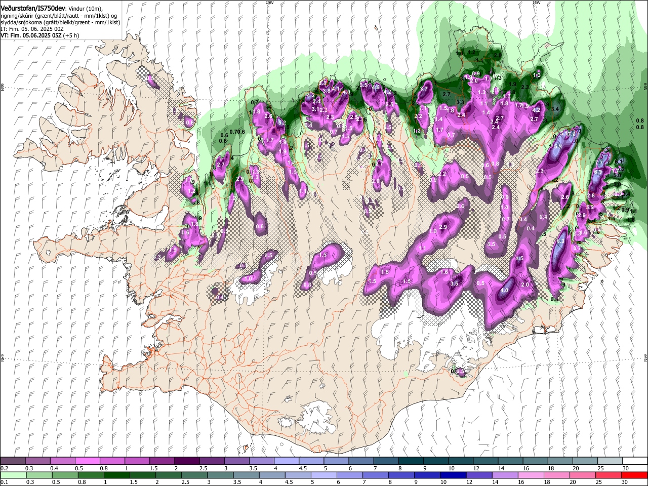Select the top-row dark teal swatch starting at 8
This screenshot has height=486, width=648.
410,461
